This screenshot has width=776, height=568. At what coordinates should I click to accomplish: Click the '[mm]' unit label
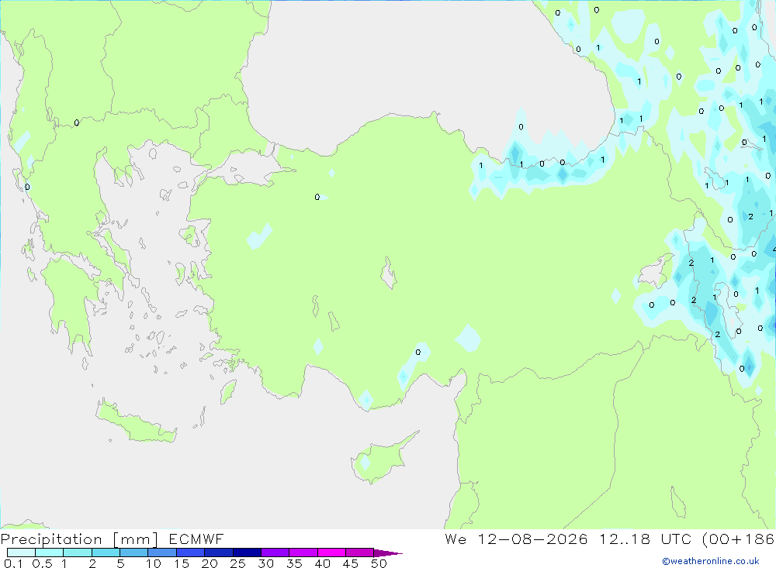point(136,539)
